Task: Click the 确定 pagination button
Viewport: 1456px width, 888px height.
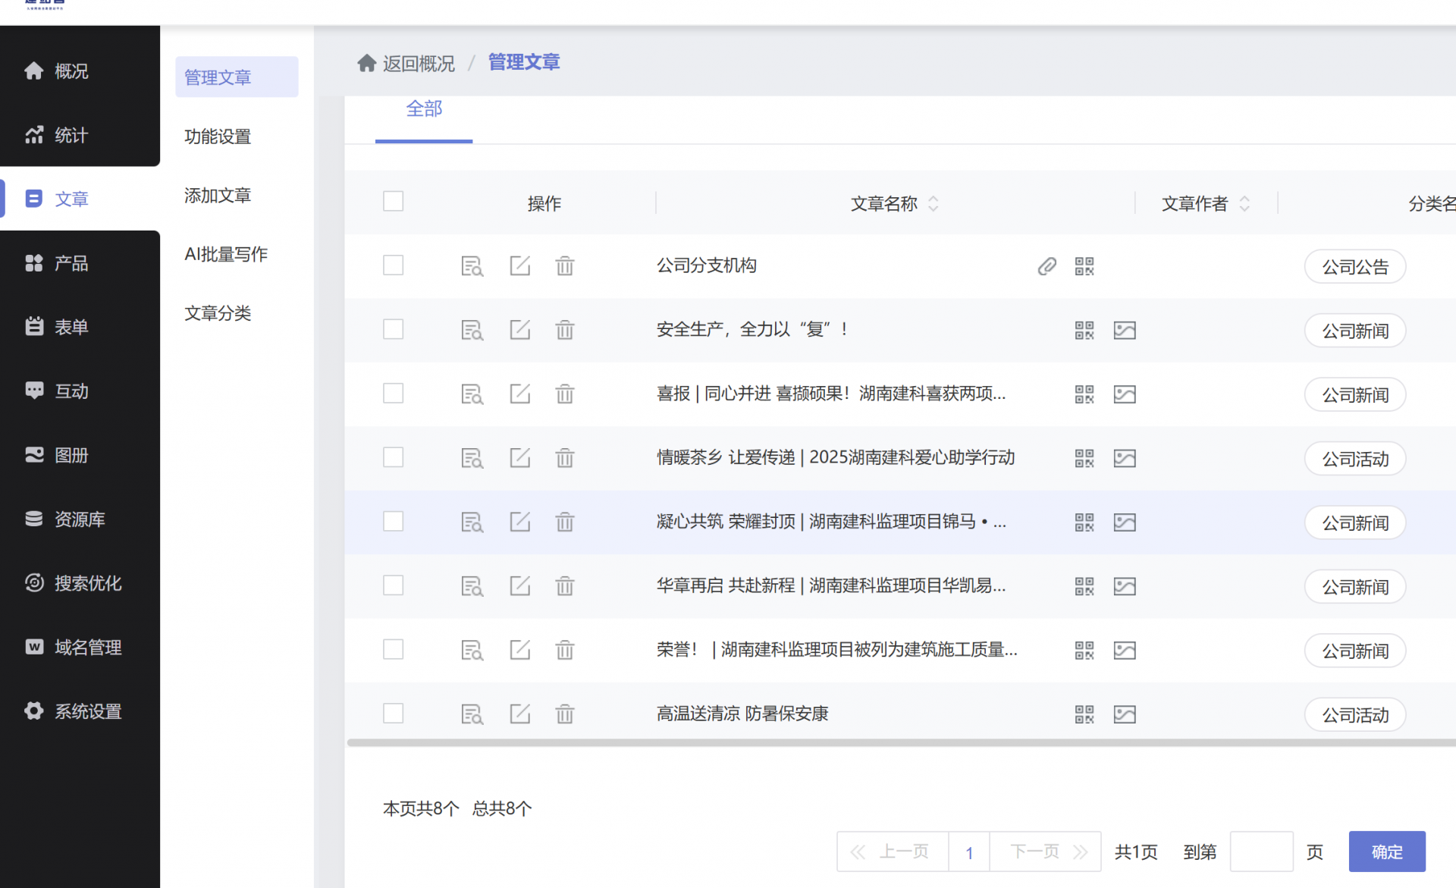Action: point(1387,852)
